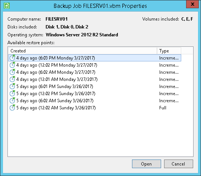Image resolution: width=201 pixels, height=176 pixels.
Task: Select restore point 6:03 PM Monday 3/27/2017
Action: click(95, 58)
